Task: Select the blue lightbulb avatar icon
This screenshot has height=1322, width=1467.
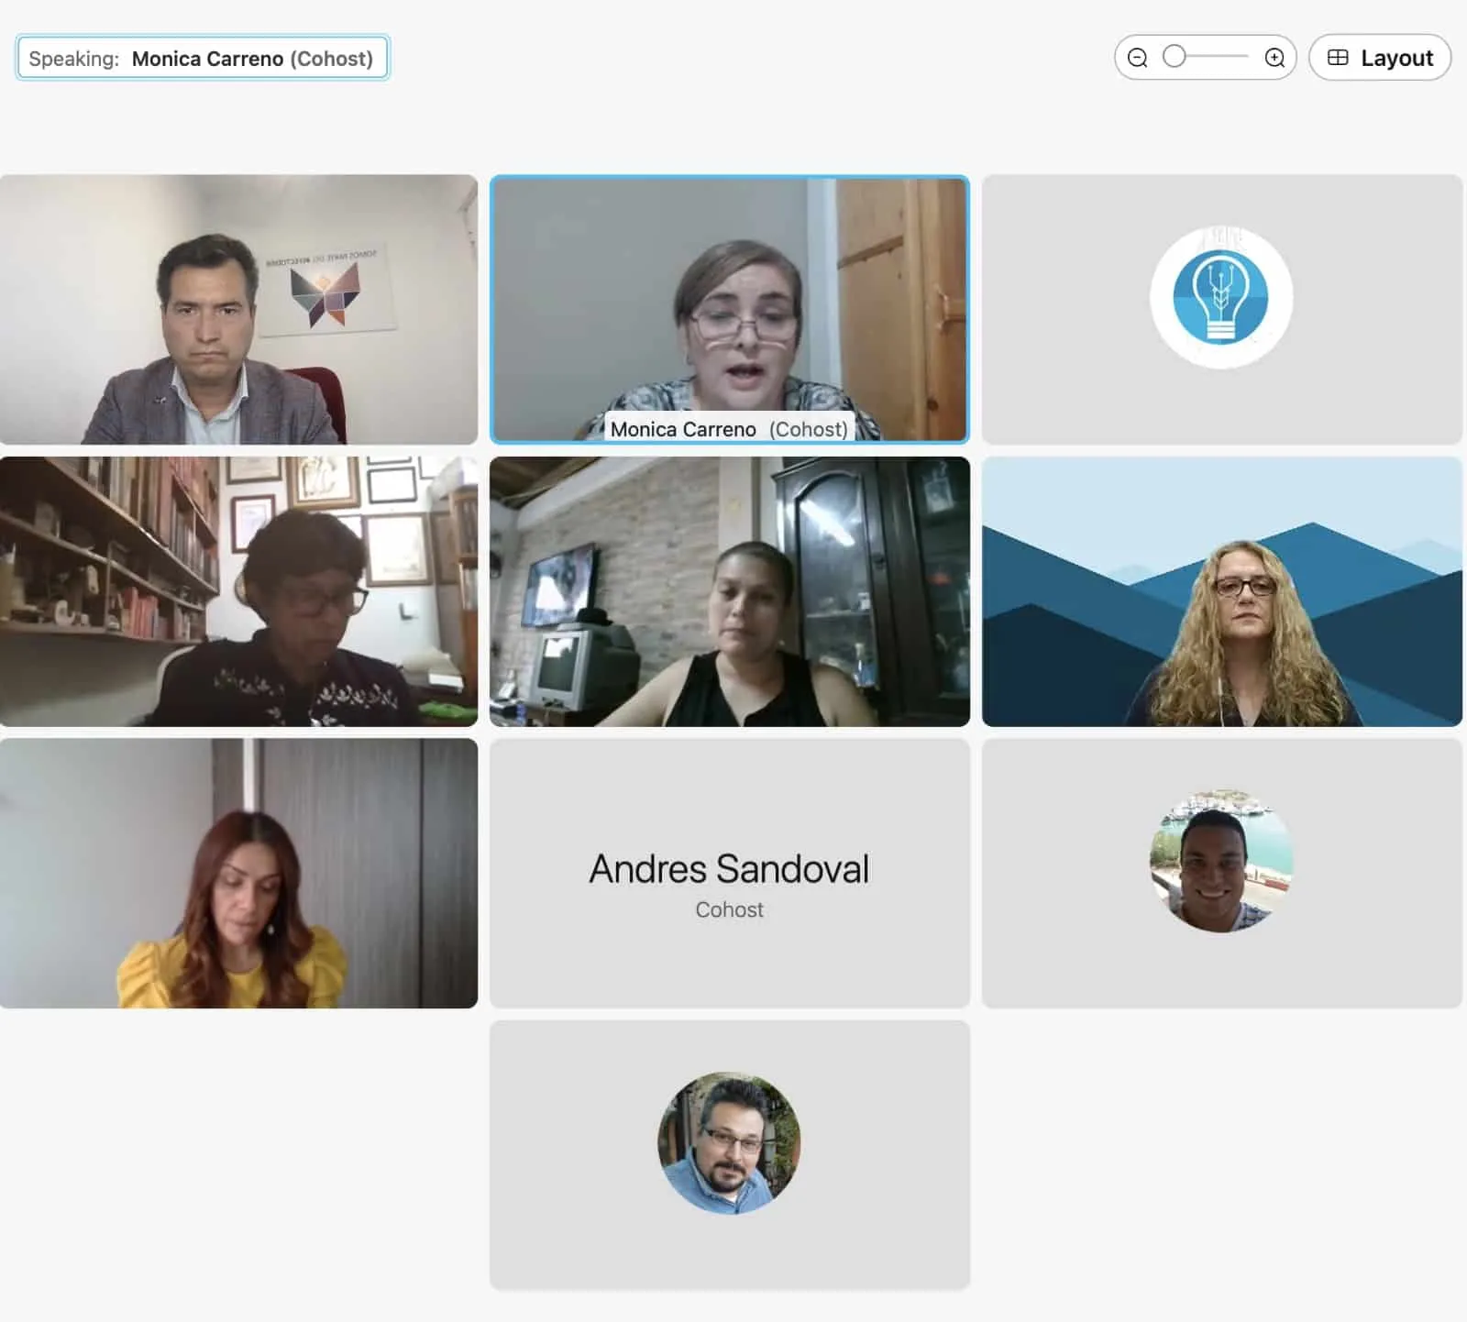Action: (1220, 298)
